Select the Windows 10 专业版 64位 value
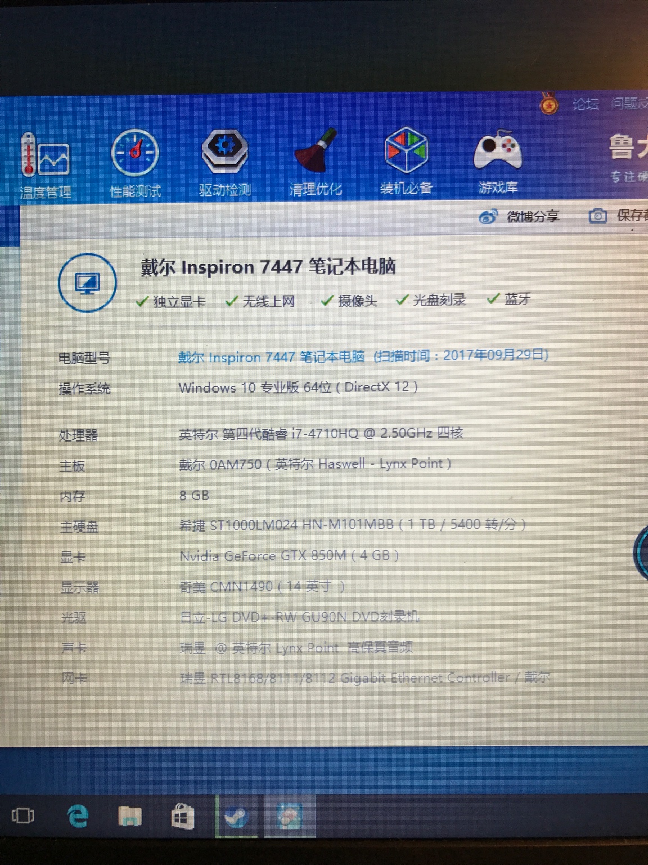The image size is (648, 865). click(x=298, y=387)
